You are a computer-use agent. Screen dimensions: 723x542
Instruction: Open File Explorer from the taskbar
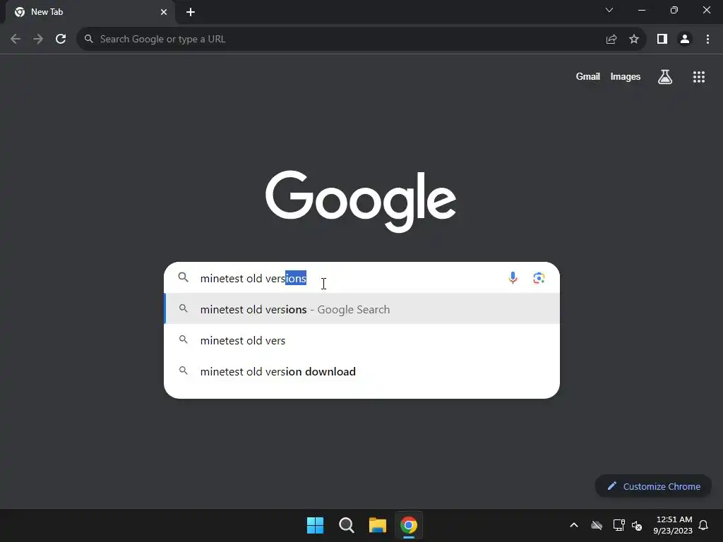click(x=378, y=525)
